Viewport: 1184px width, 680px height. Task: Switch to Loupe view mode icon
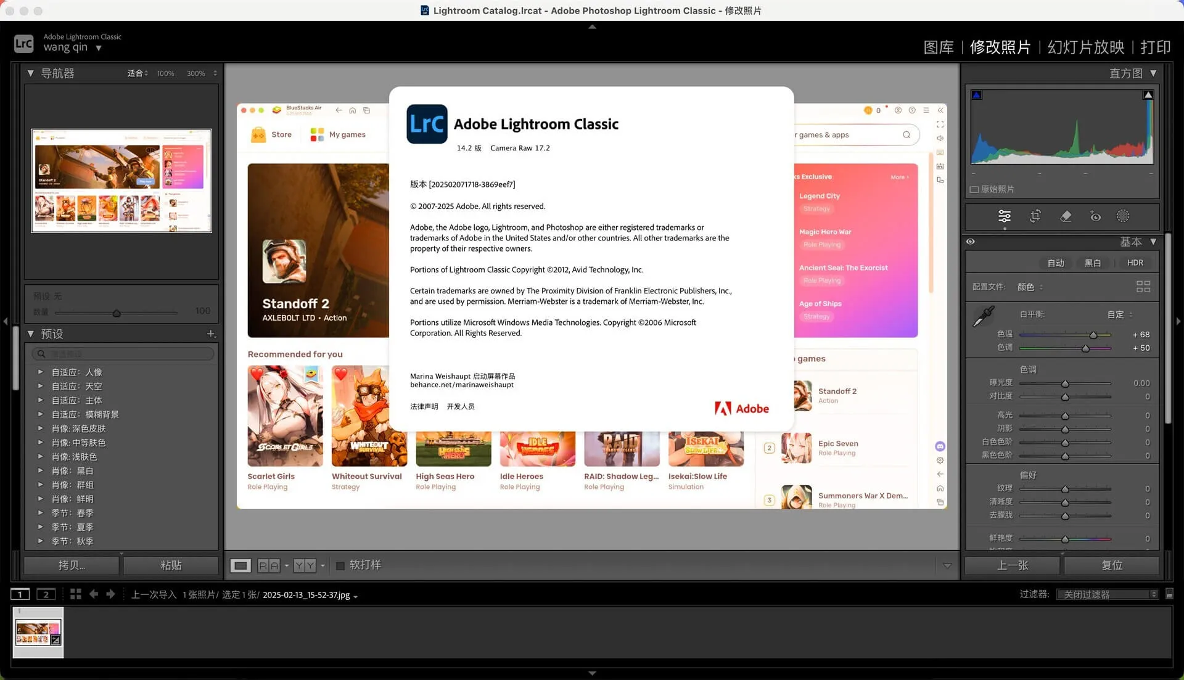point(240,565)
